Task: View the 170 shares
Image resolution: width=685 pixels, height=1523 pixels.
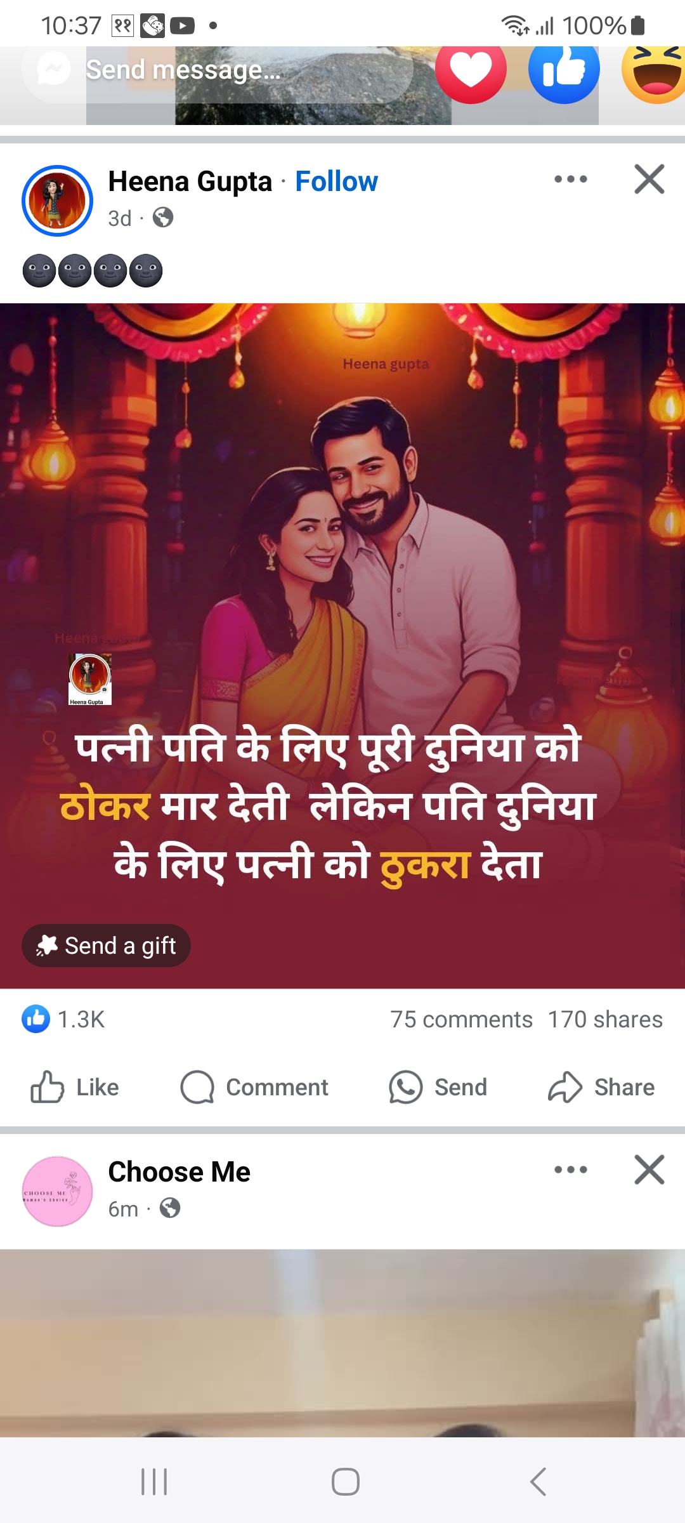Action: pyautogui.click(x=605, y=1019)
